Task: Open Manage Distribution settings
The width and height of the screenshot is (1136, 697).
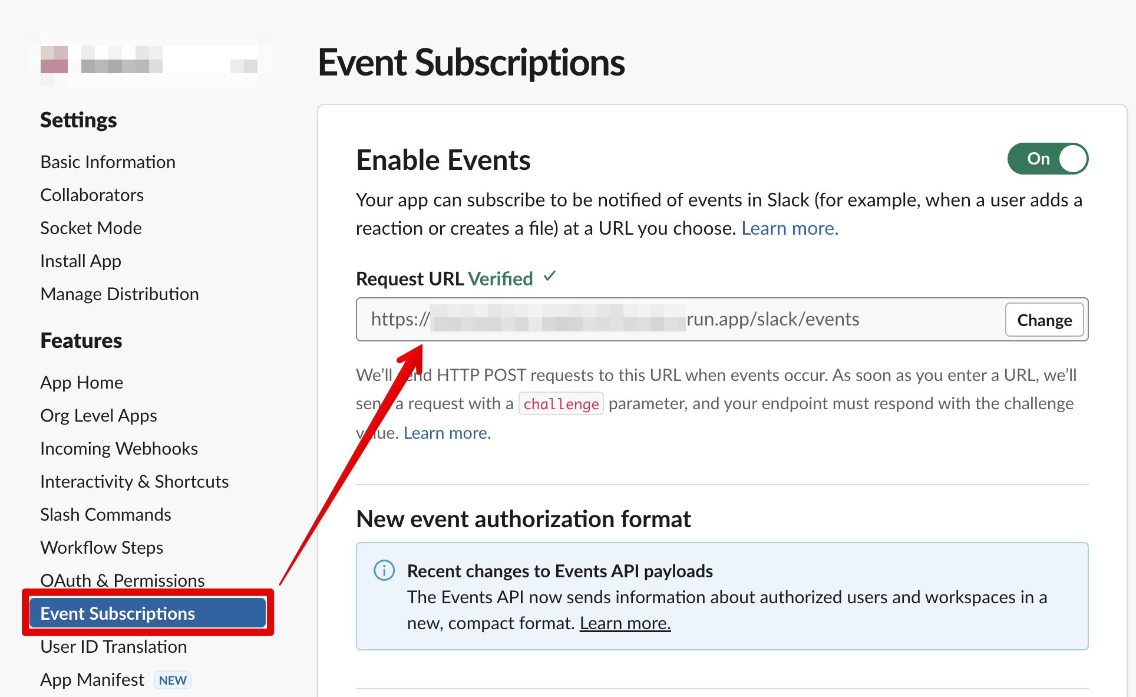Action: (x=119, y=294)
